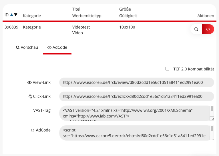The height and width of the screenshot is (156, 219).
Task: Click inside the VAST-Tag text area
Action: 134,113
